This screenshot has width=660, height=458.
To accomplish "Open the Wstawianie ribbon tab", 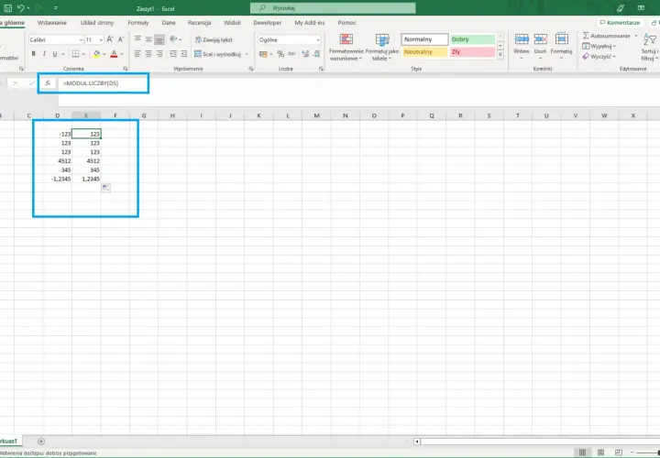I will (x=52, y=23).
